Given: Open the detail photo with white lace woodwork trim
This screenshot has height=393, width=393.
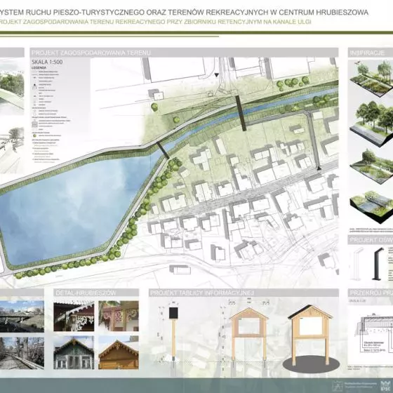Looking at the screenshot, I should click(x=74, y=316).
